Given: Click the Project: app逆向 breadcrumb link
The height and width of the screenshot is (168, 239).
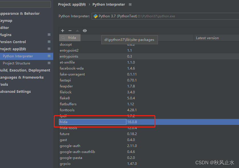Looking at the screenshot, I should [x=72, y=5].
